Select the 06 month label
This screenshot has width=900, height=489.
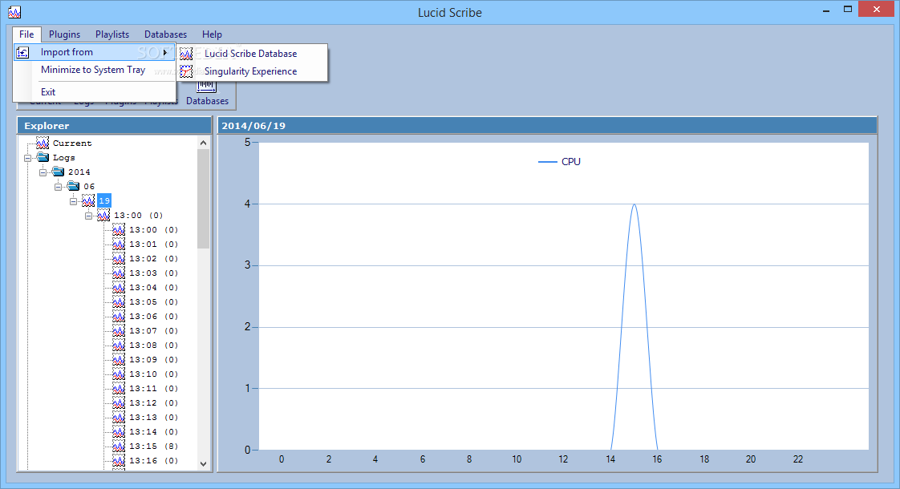click(89, 187)
